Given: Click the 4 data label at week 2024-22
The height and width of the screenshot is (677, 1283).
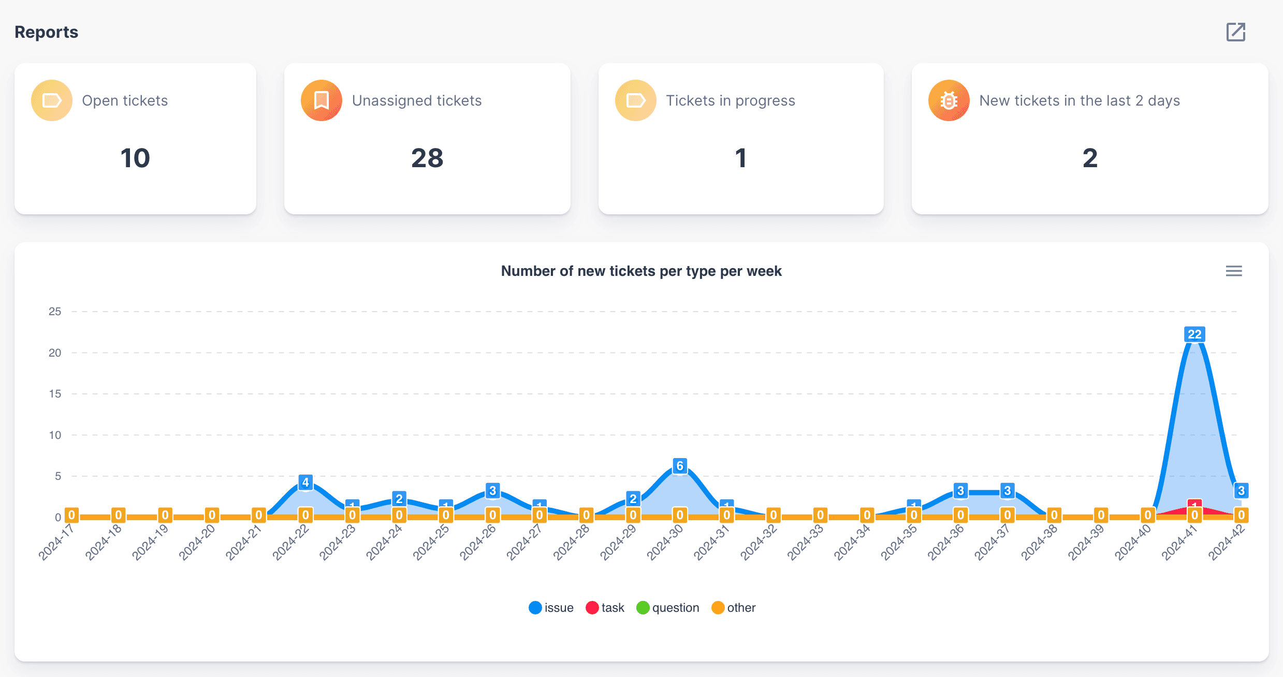Looking at the screenshot, I should 305,482.
